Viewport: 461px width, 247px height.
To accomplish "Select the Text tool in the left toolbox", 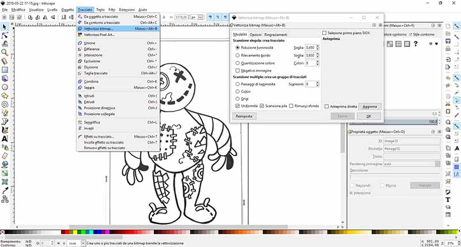I will 5,138.
